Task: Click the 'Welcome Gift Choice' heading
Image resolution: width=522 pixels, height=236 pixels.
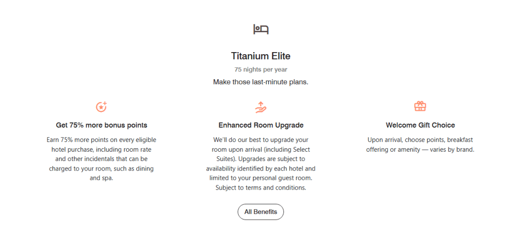Action: click(x=420, y=125)
